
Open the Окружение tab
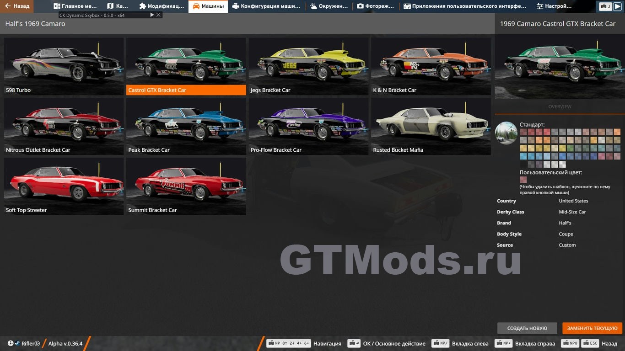pos(329,6)
